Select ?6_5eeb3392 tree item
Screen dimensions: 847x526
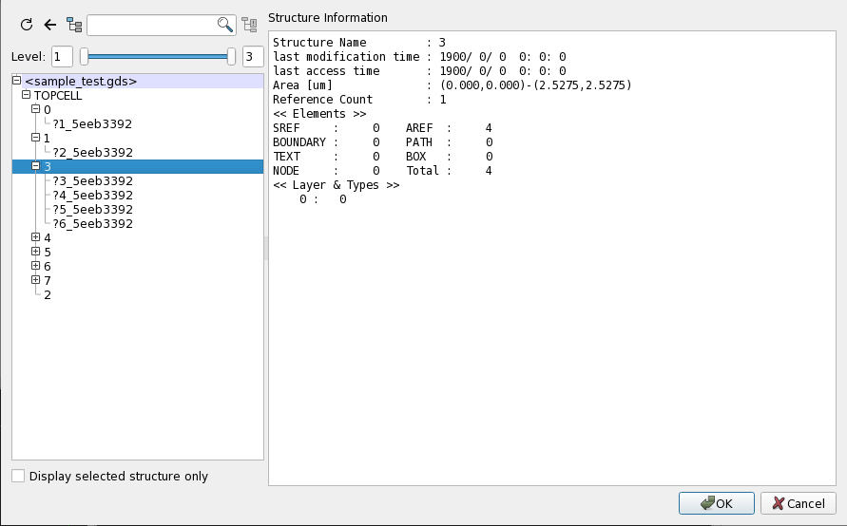click(92, 224)
